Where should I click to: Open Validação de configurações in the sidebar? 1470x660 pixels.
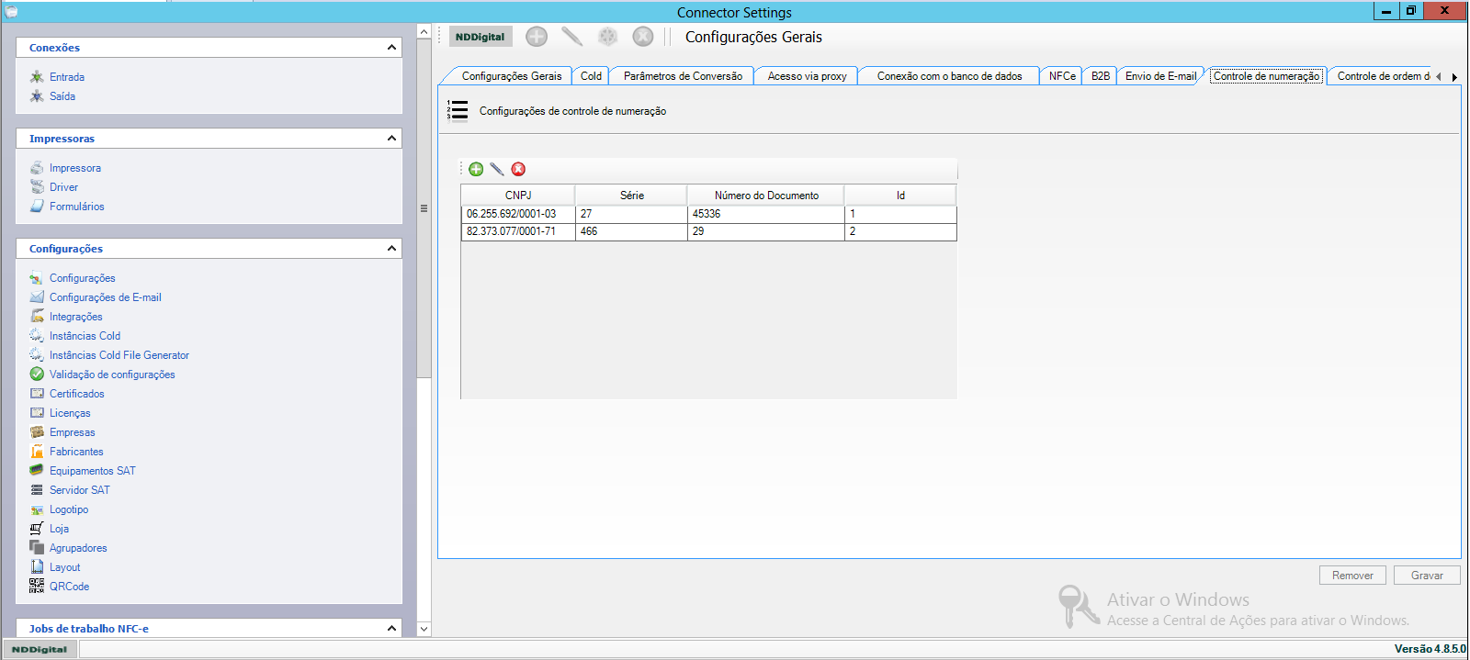click(x=111, y=375)
